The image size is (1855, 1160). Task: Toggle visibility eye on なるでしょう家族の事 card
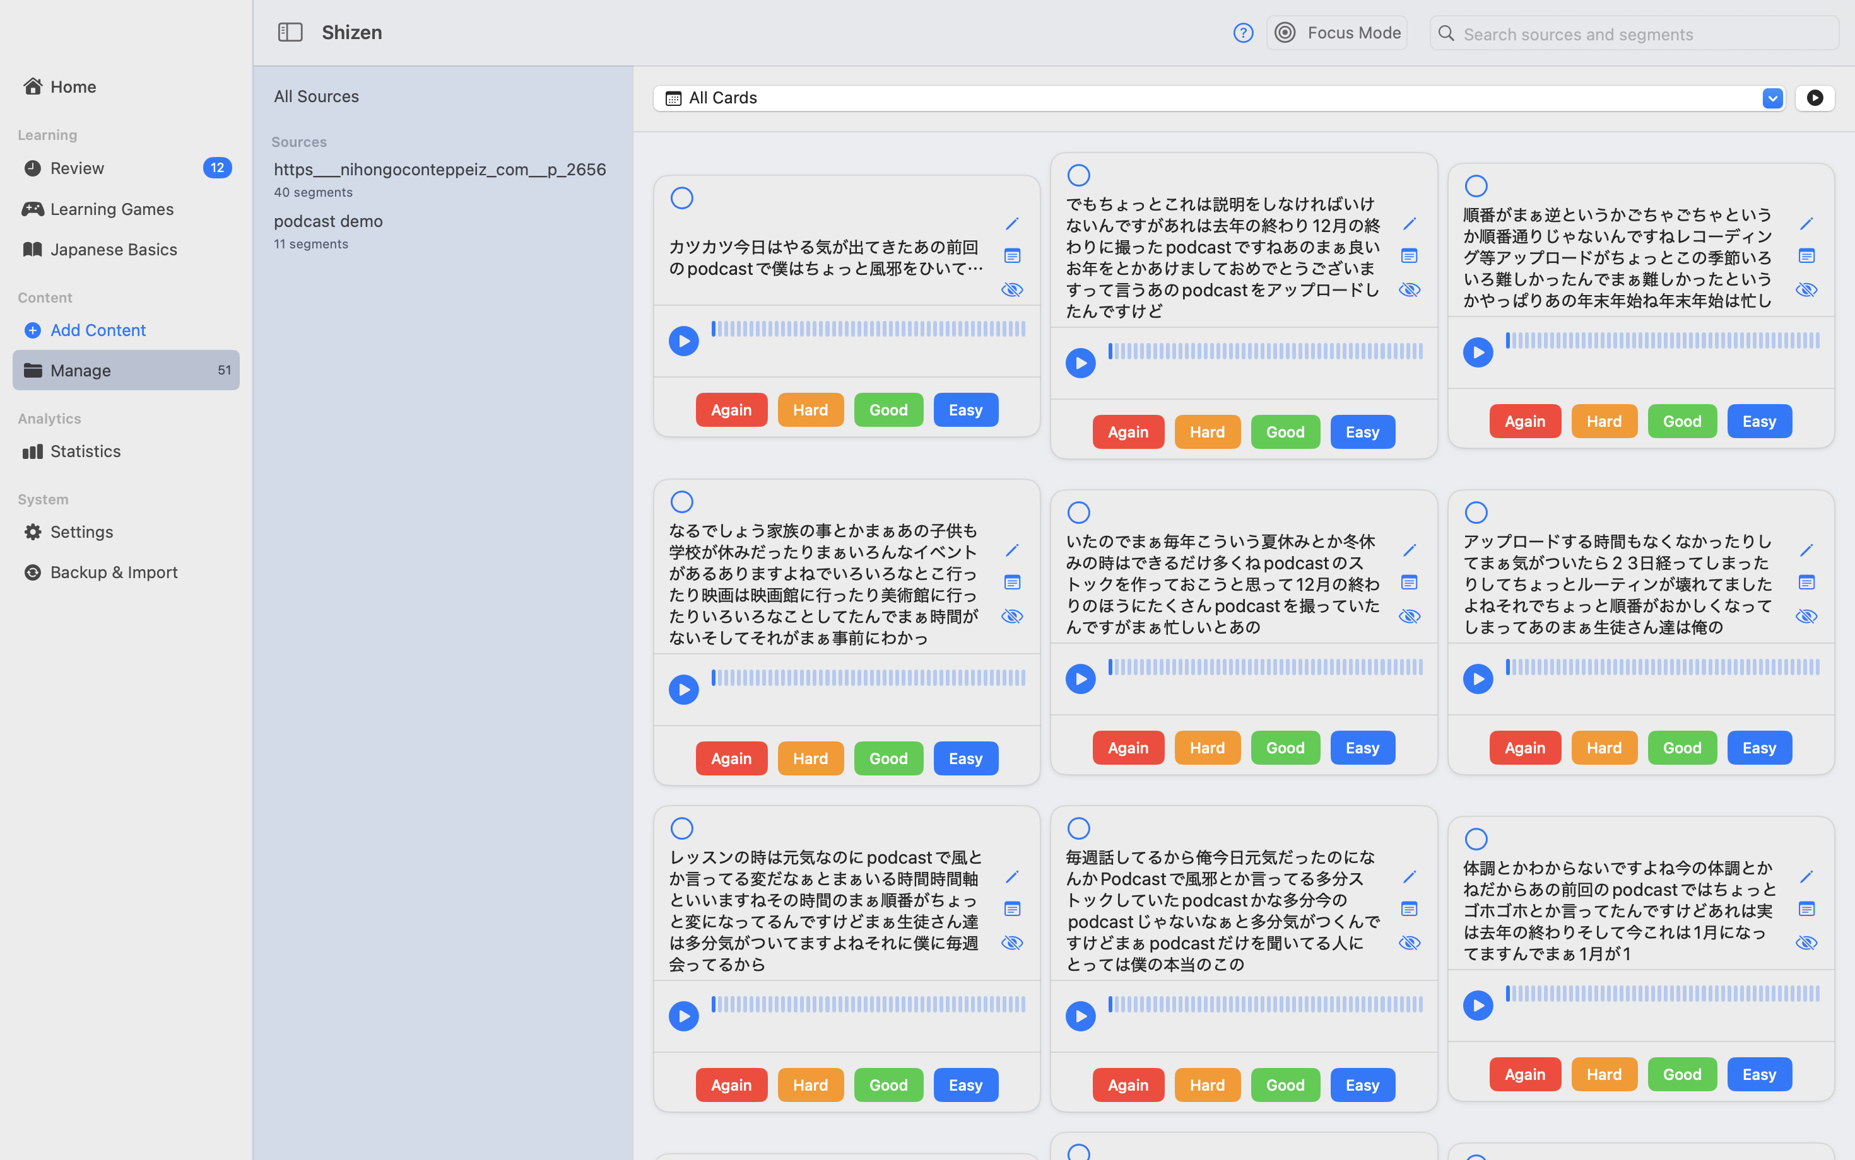[1012, 617]
